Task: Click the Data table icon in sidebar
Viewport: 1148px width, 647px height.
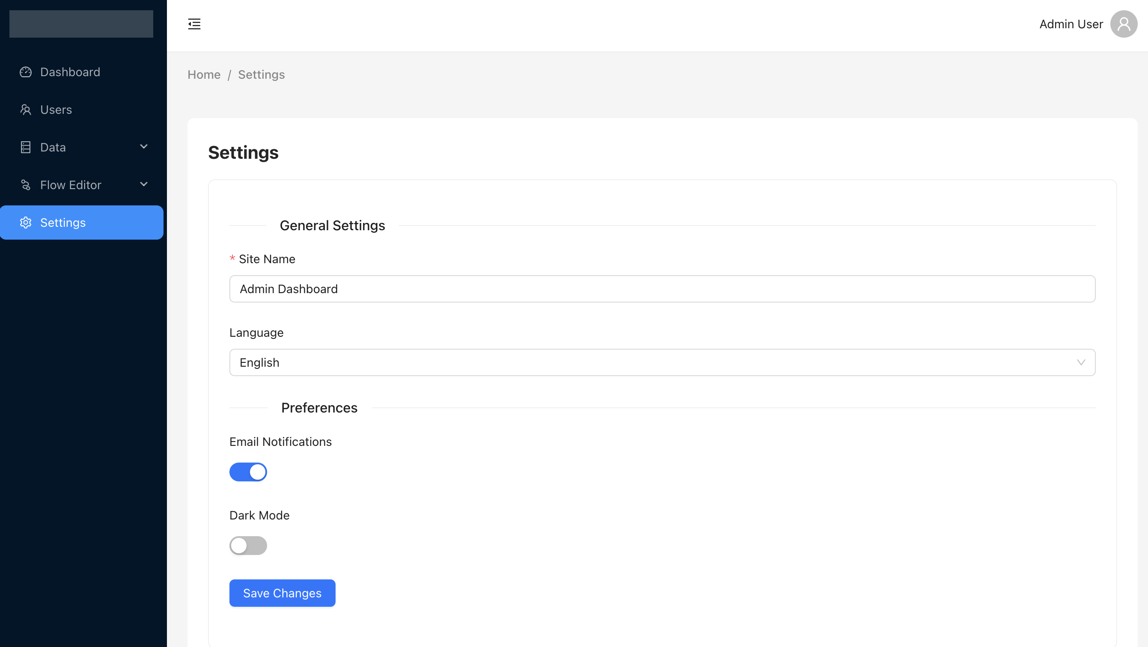Action: tap(26, 148)
